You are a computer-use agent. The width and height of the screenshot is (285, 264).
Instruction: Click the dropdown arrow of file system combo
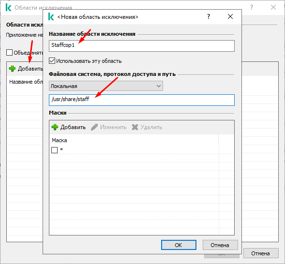pos(159,86)
